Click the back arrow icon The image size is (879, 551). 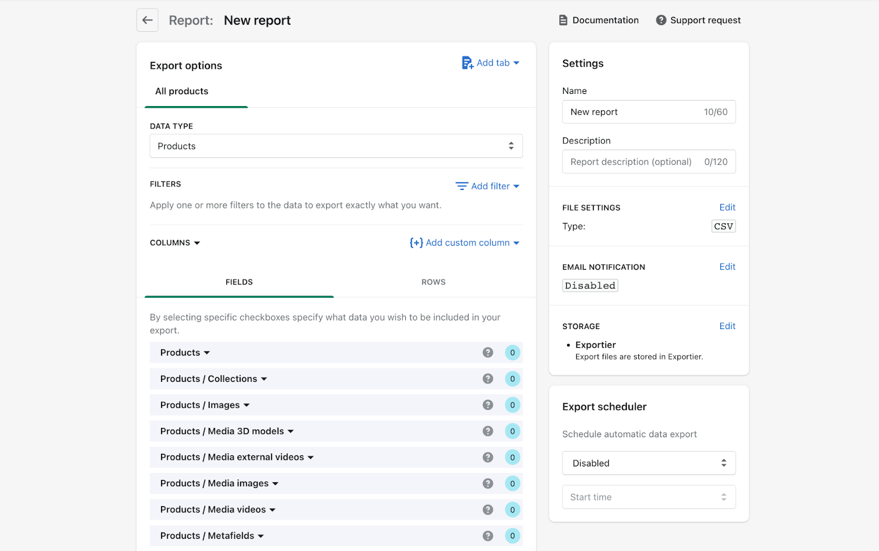coord(147,20)
